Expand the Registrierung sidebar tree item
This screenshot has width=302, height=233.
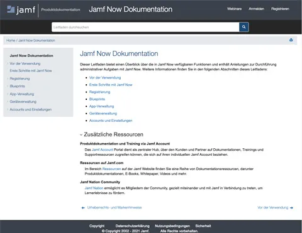click(x=8, y=79)
